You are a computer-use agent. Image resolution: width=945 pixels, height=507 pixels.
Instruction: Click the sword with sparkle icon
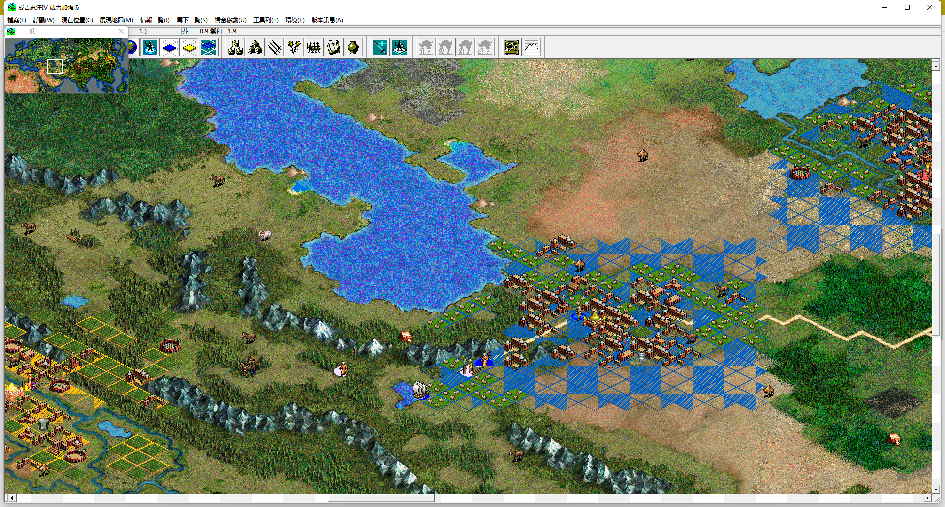point(380,48)
